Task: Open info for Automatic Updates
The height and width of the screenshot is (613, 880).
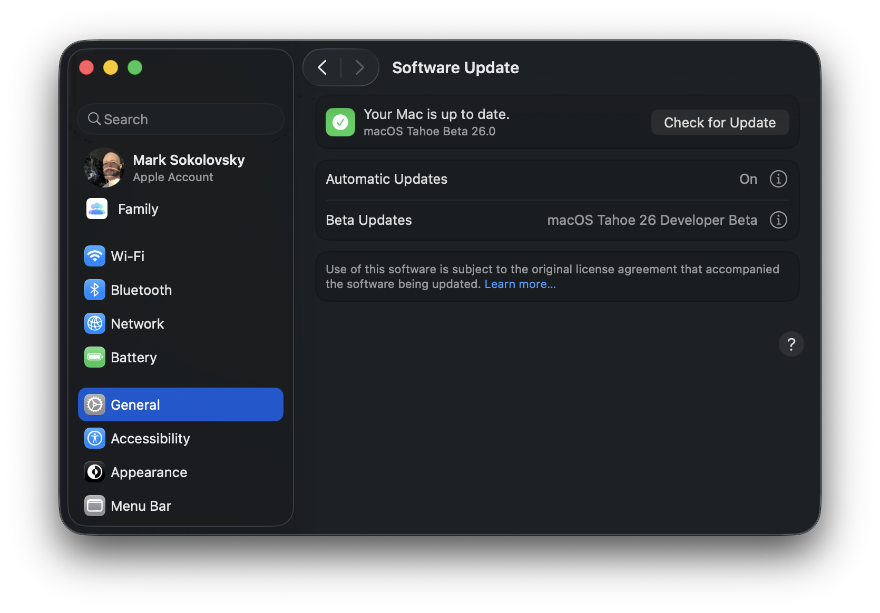Action: pyautogui.click(x=778, y=179)
